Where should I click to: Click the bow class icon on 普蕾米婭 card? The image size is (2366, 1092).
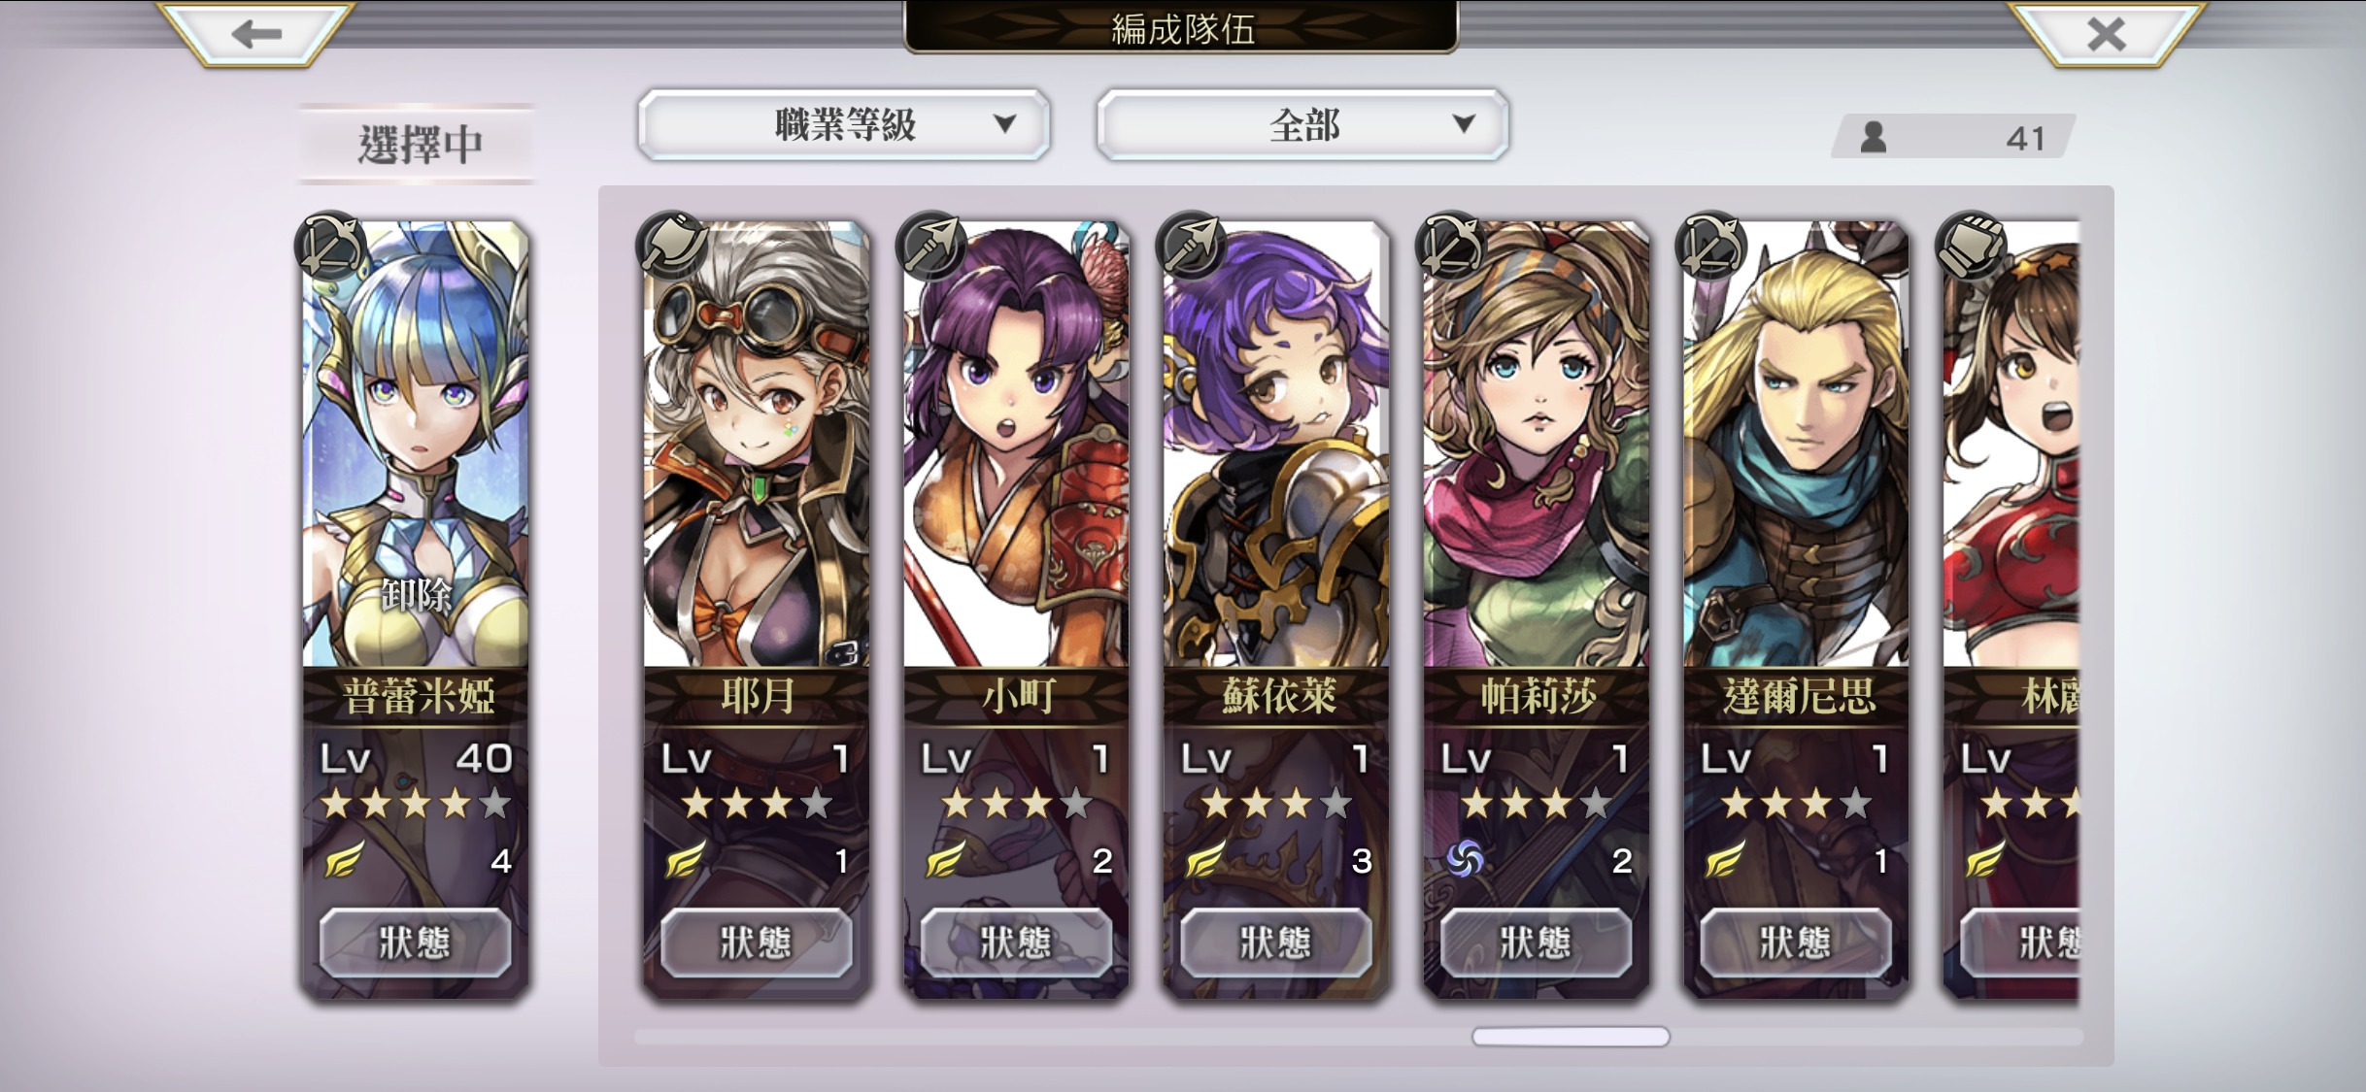tap(330, 246)
